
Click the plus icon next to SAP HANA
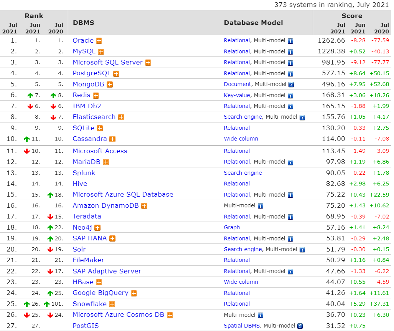click(x=112, y=238)
